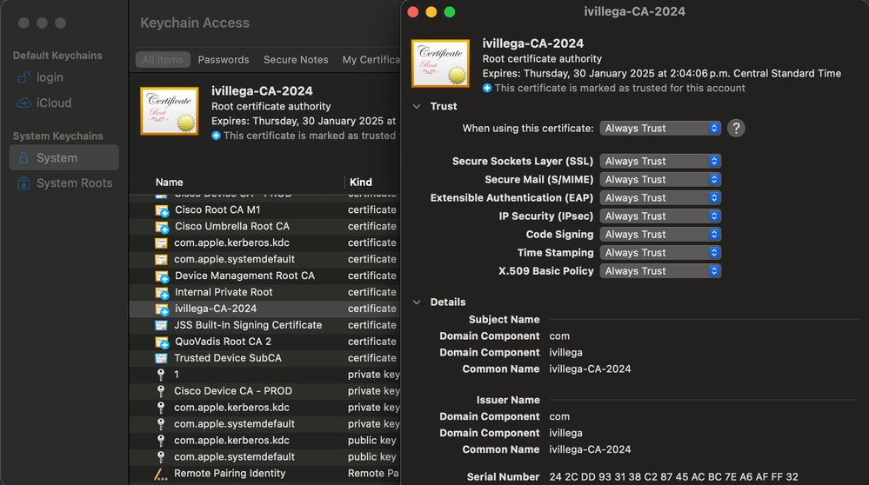Collapse the Trust section disclosure chevron
869x485 pixels.
tap(417, 106)
